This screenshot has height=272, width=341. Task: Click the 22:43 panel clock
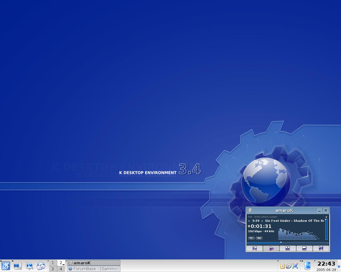(x=326, y=264)
